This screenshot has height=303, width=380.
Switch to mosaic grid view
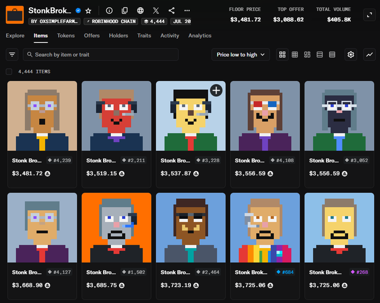[x=307, y=54]
